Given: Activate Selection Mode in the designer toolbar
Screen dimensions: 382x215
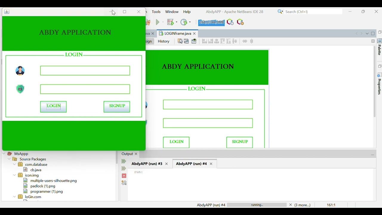Looking at the screenshot, I should 180,41.
